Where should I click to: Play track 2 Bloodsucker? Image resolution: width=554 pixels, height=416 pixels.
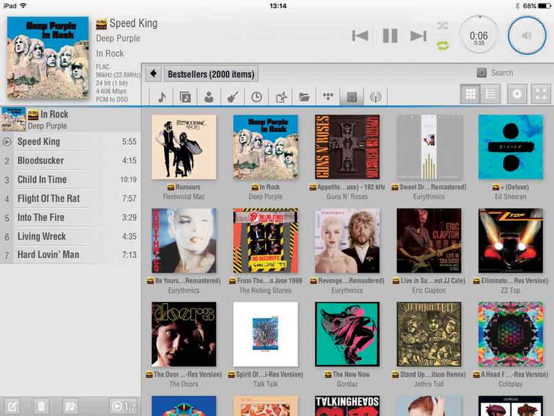(x=71, y=161)
